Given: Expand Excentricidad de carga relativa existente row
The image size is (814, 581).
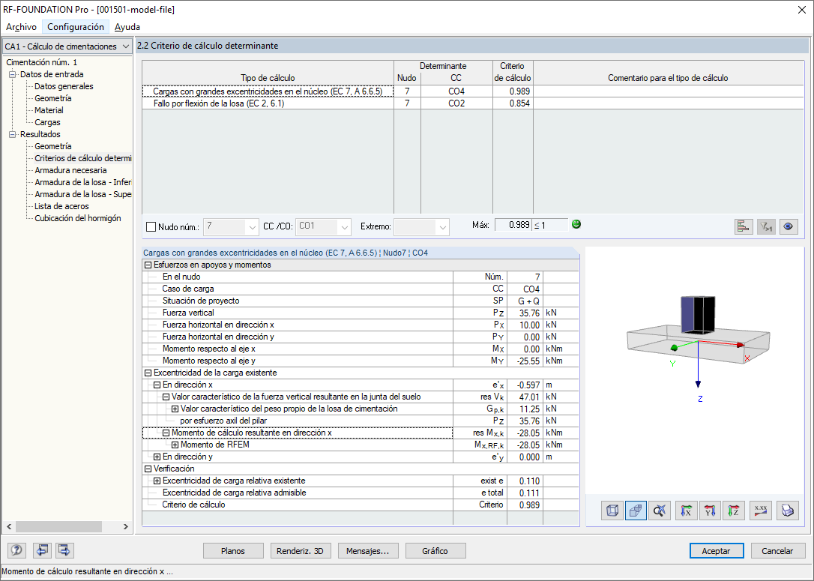Looking at the screenshot, I should click(157, 481).
